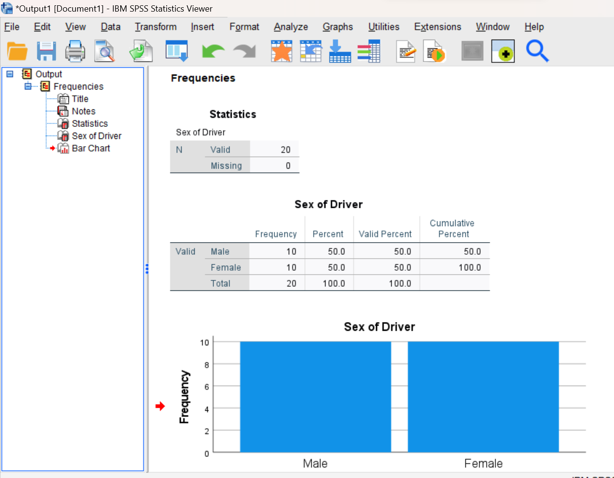Click the Cumulative Percent column header
614x478 pixels.
point(452,229)
